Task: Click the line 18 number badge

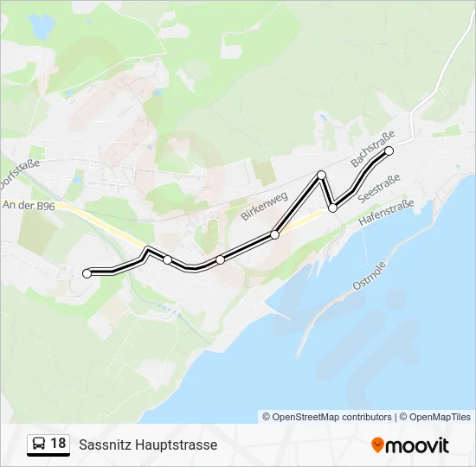Action: 48,444
